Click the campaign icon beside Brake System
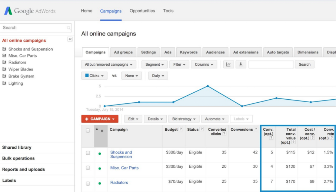336x192 pixels. point(4,76)
